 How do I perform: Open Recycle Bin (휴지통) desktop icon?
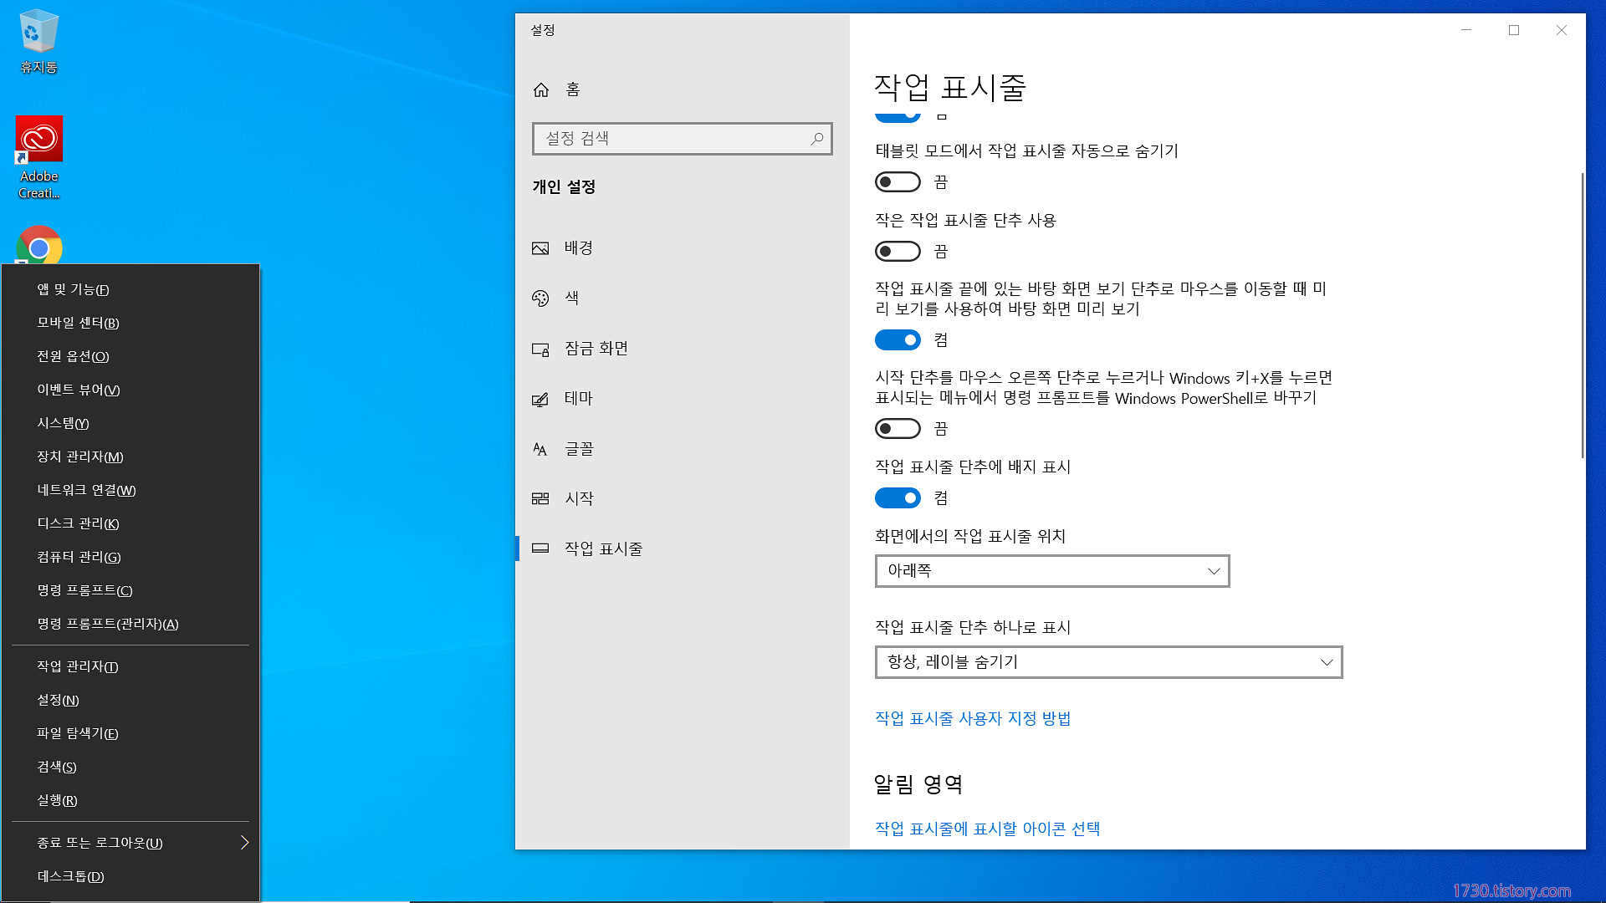click(38, 33)
